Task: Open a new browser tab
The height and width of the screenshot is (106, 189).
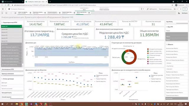Action: [x=50, y=2]
